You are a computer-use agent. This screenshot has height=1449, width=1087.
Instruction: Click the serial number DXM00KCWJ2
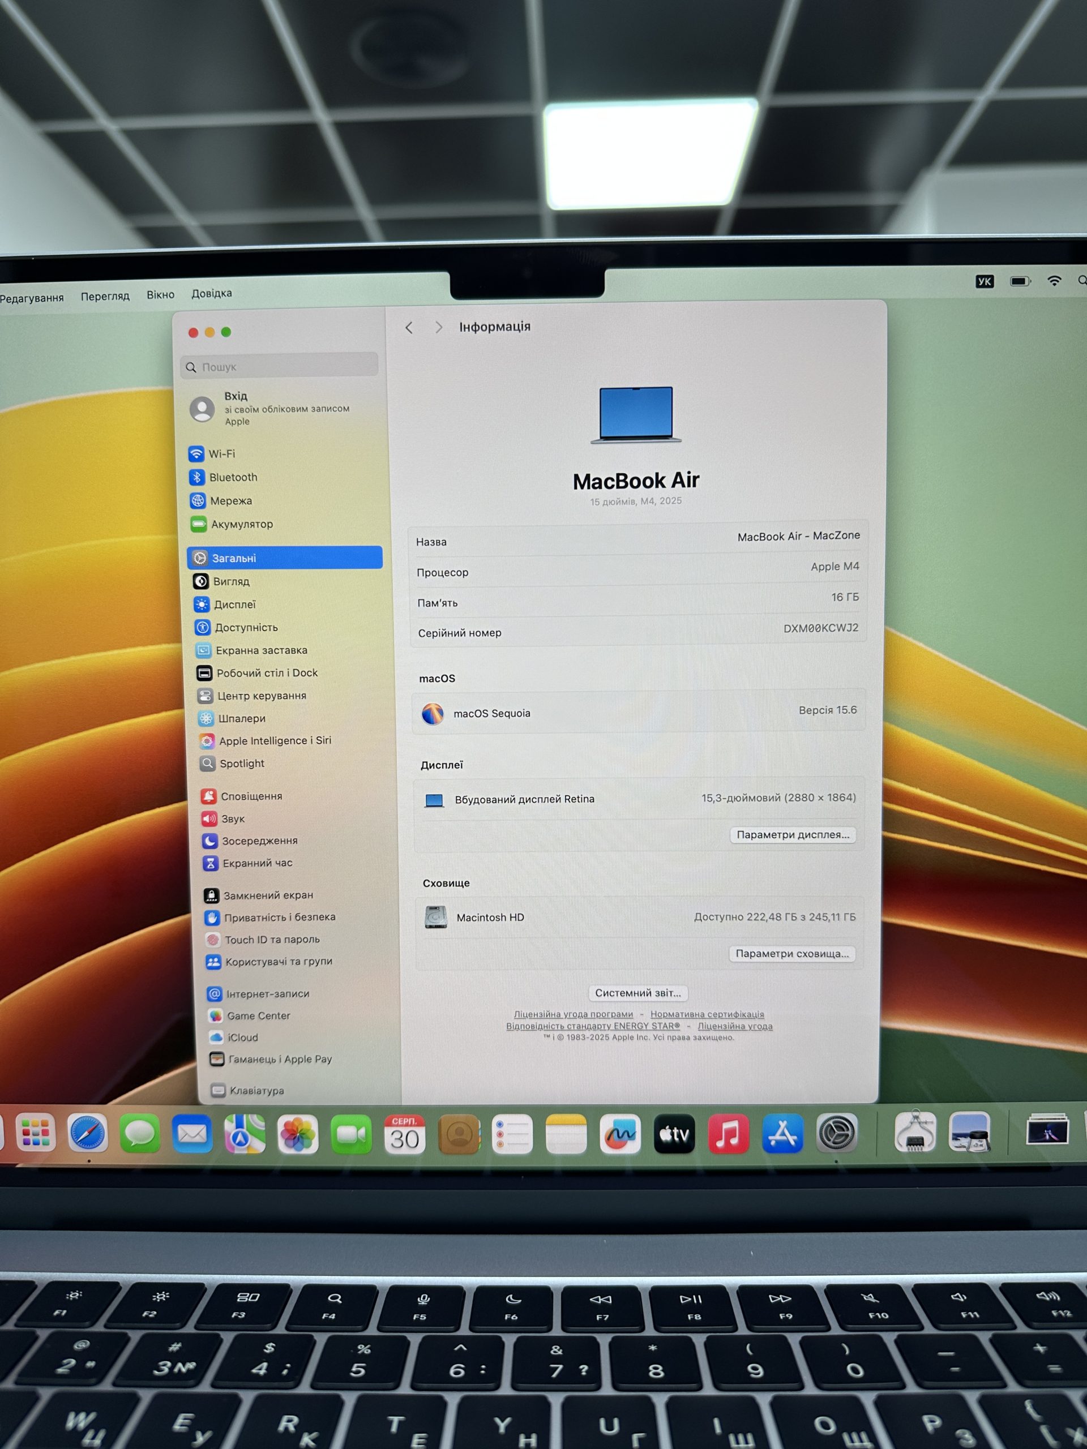[x=820, y=628]
